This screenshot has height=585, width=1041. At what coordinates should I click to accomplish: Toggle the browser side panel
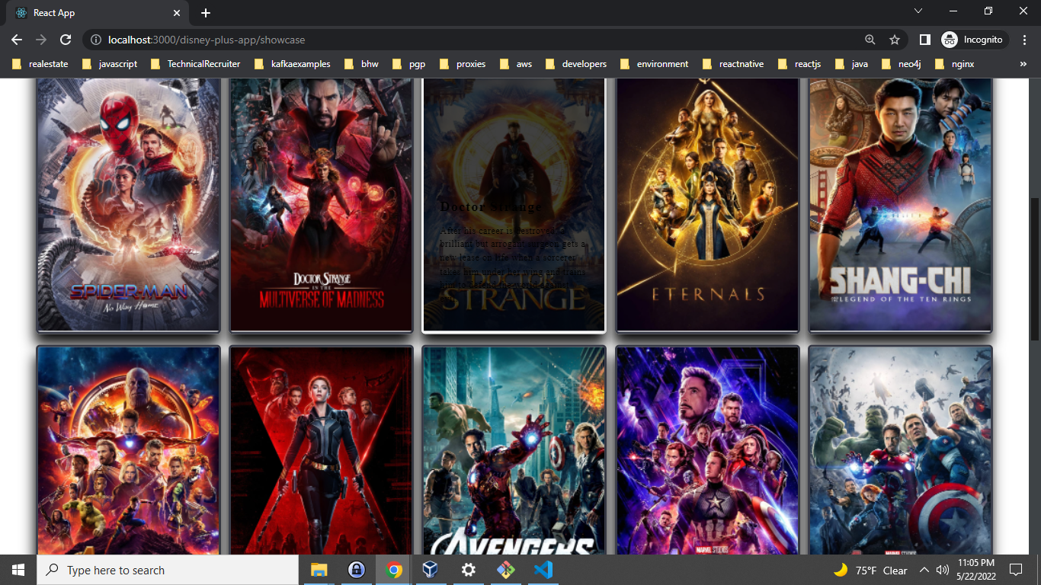click(x=924, y=40)
